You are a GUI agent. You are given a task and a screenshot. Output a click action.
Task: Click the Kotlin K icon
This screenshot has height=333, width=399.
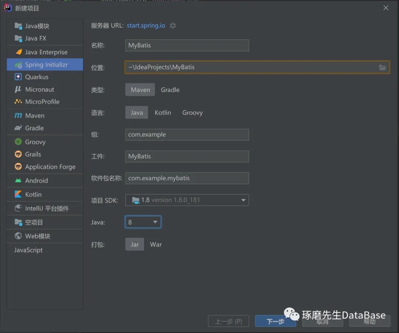click(x=18, y=194)
